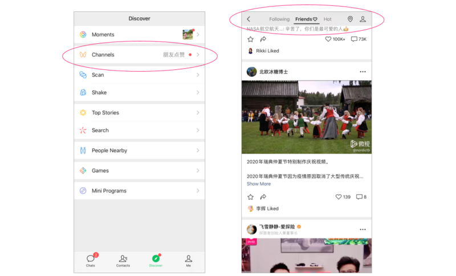Tap the share arrow on Swedish midsummer post
Image resolution: width=456 pixels, height=276 pixels.
click(263, 197)
